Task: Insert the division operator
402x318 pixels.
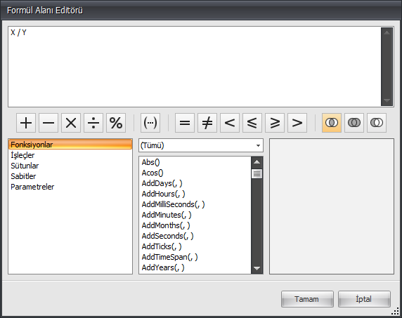Action: [93, 123]
